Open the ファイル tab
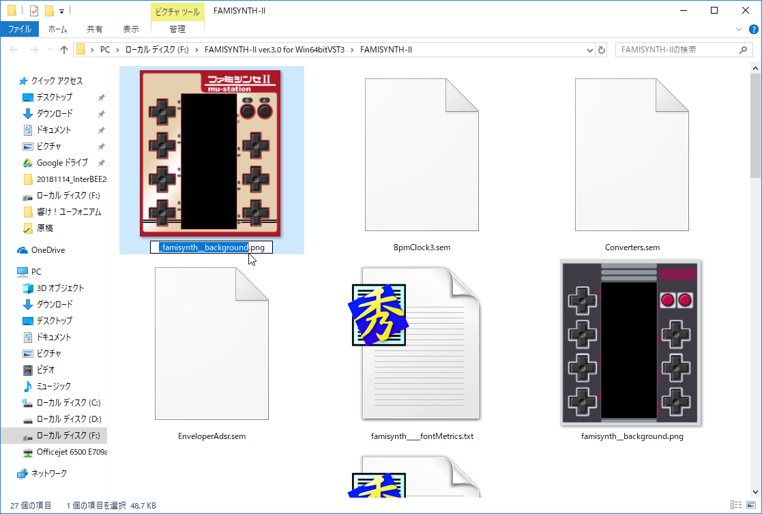The width and height of the screenshot is (762, 514). [19, 29]
